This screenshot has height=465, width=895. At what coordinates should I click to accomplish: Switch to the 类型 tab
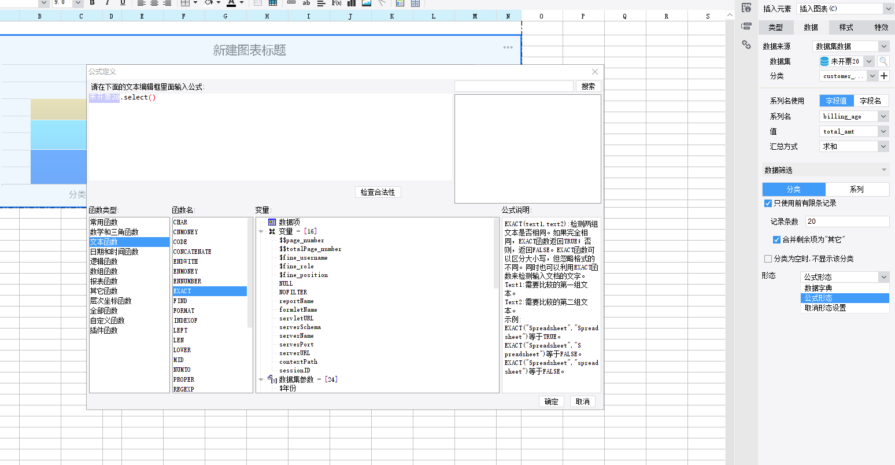pos(775,27)
